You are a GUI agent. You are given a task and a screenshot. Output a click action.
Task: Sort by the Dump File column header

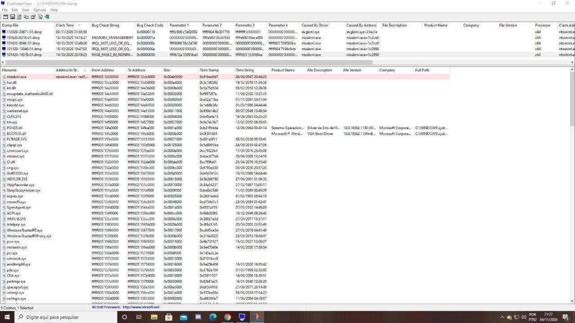pyautogui.click(x=27, y=26)
